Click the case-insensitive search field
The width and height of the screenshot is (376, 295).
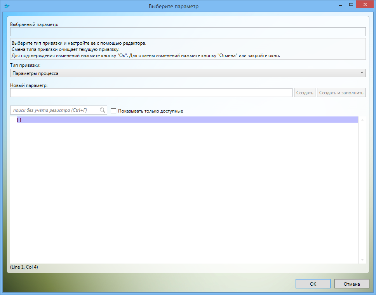[54, 110]
